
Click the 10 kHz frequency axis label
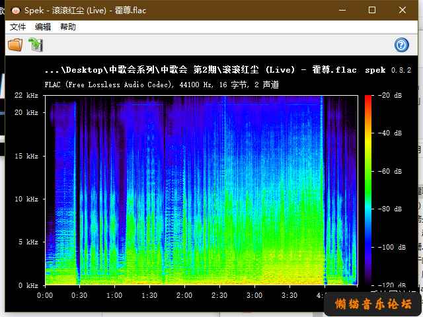[x=28, y=199]
